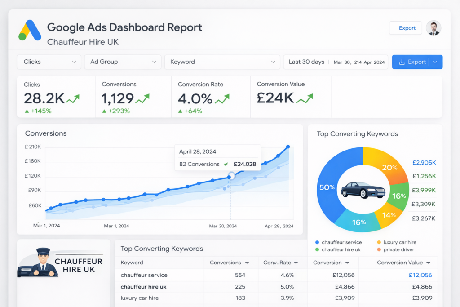The height and width of the screenshot is (307, 460).
Task: Open the Keyword filter dropdown
Action: [222, 62]
